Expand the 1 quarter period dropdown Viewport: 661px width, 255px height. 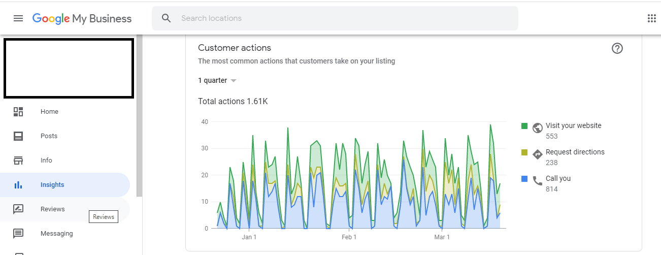click(217, 80)
